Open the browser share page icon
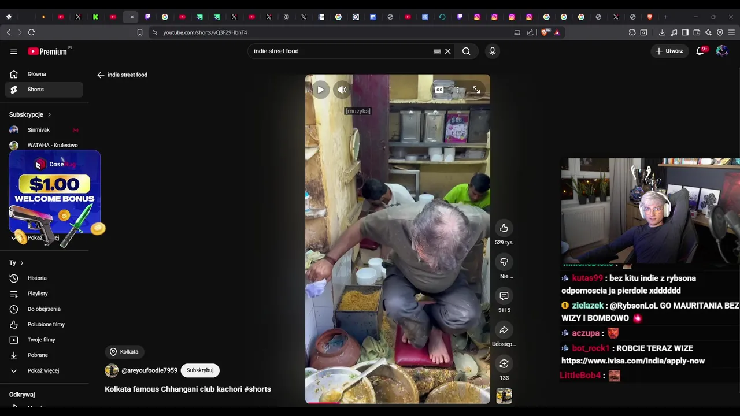This screenshot has width=740, height=416. [x=530, y=32]
